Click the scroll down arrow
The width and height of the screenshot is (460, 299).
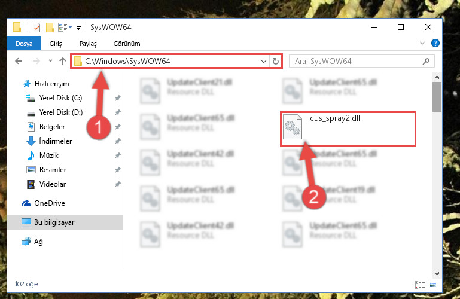point(437,274)
